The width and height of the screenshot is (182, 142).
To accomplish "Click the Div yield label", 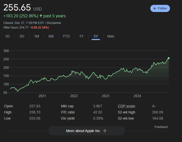I will 68,118.
